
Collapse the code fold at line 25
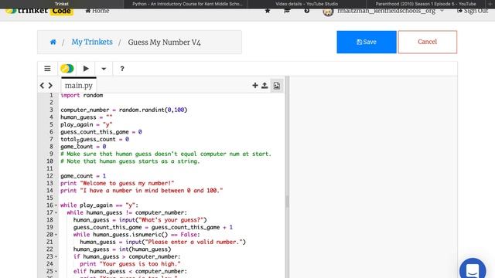(x=56, y=271)
